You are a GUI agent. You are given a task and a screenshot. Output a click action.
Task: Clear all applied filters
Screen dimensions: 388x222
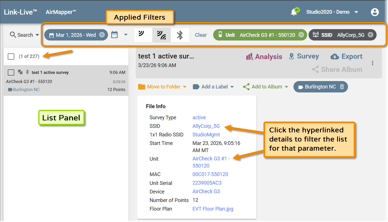point(201,35)
